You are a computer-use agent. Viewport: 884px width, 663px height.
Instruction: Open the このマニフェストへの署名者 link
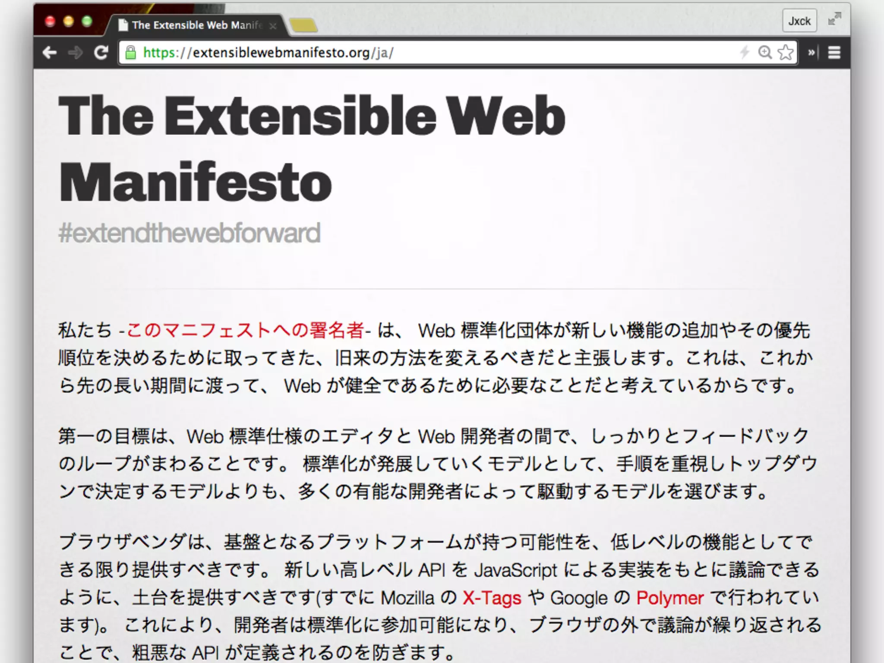[245, 330]
